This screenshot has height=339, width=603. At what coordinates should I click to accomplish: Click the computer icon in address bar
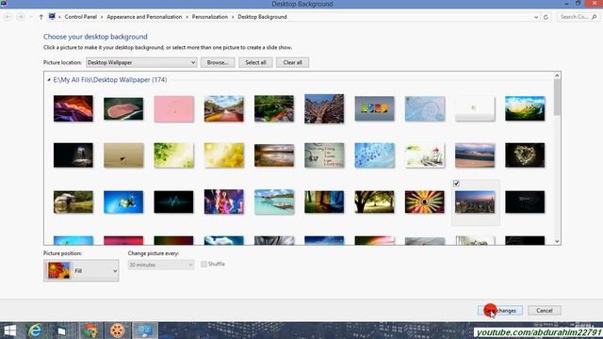pos(52,17)
